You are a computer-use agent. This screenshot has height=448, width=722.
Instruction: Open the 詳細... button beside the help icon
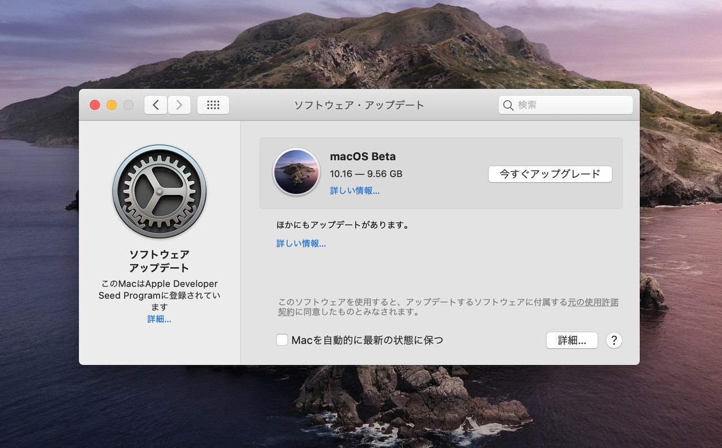(572, 340)
